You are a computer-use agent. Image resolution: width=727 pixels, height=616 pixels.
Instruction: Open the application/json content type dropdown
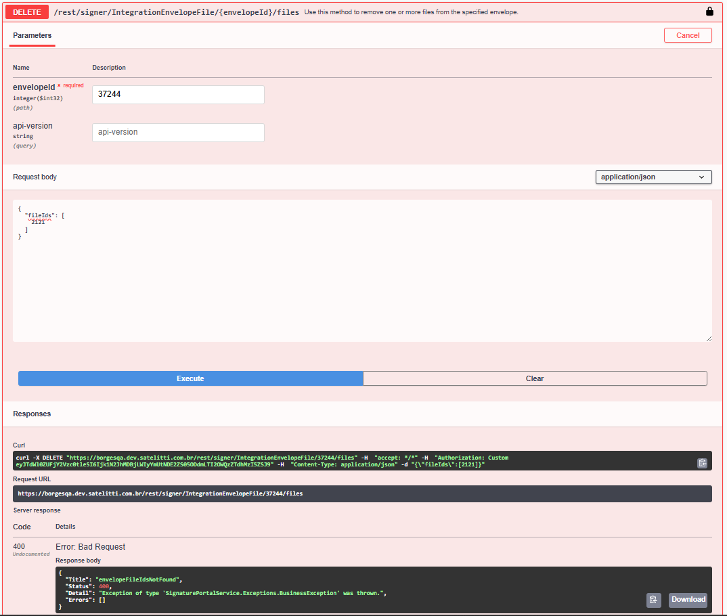click(653, 177)
